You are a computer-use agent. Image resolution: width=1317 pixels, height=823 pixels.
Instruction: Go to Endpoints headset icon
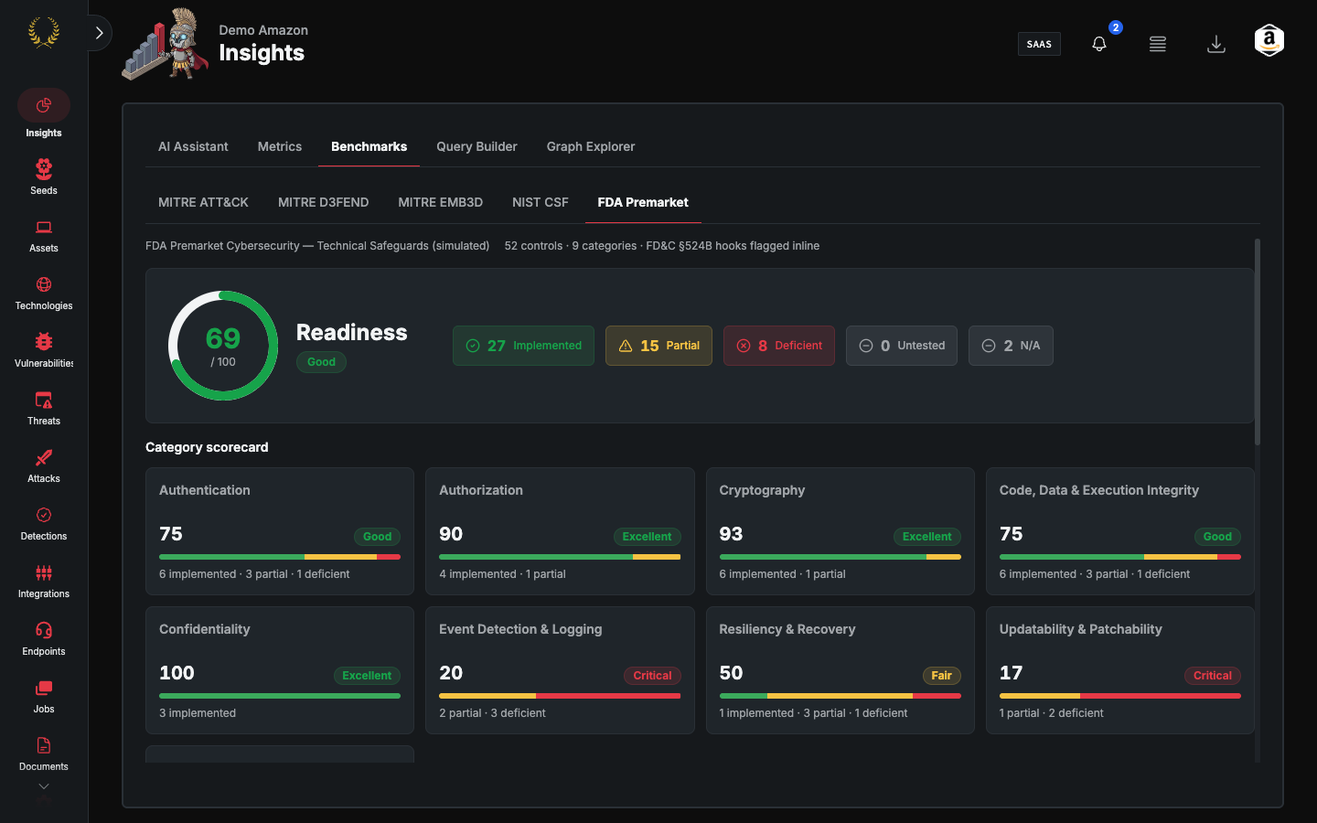(x=43, y=630)
